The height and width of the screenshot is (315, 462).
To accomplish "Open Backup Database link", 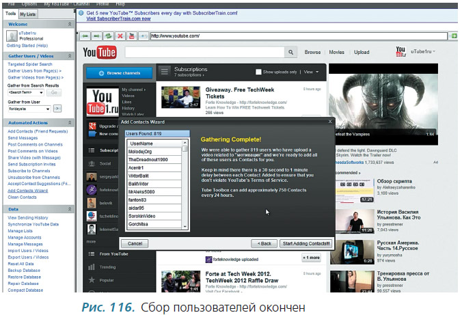I will pyautogui.click(x=24, y=271).
